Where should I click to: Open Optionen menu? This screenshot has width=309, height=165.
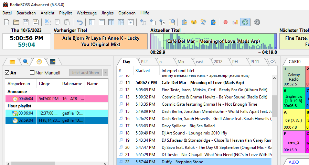(127, 13)
